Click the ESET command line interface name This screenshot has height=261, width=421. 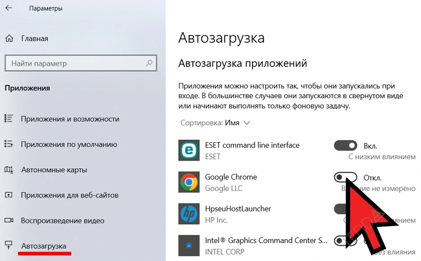(x=252, y=145)
